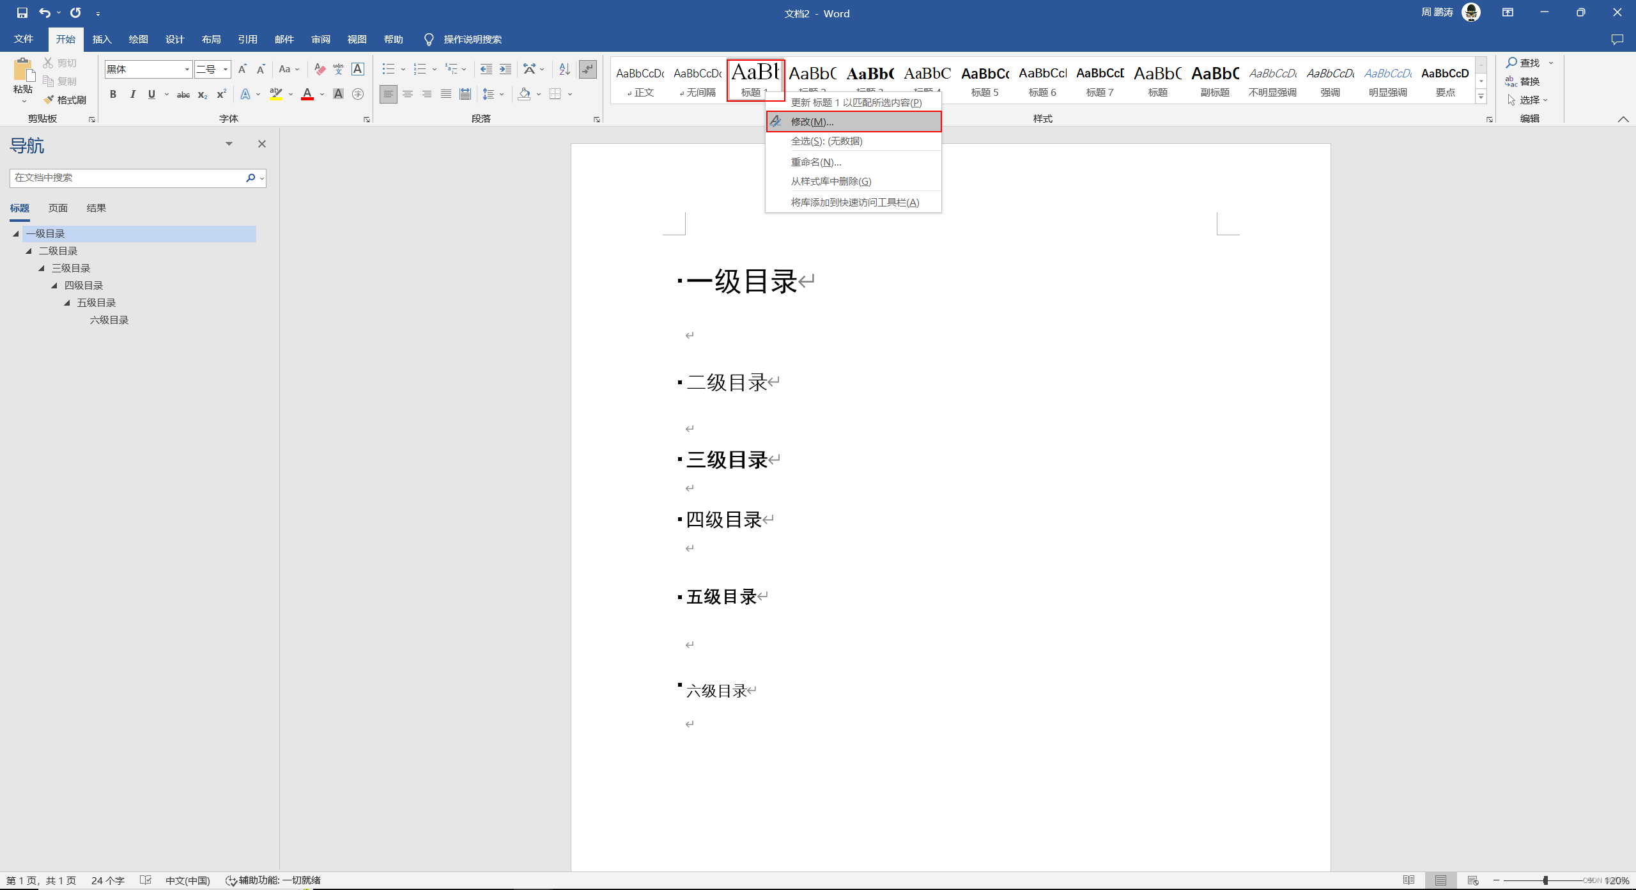Click the Increase Indent icon
This screenshot has width=1636, height=890.
[505, 69]
